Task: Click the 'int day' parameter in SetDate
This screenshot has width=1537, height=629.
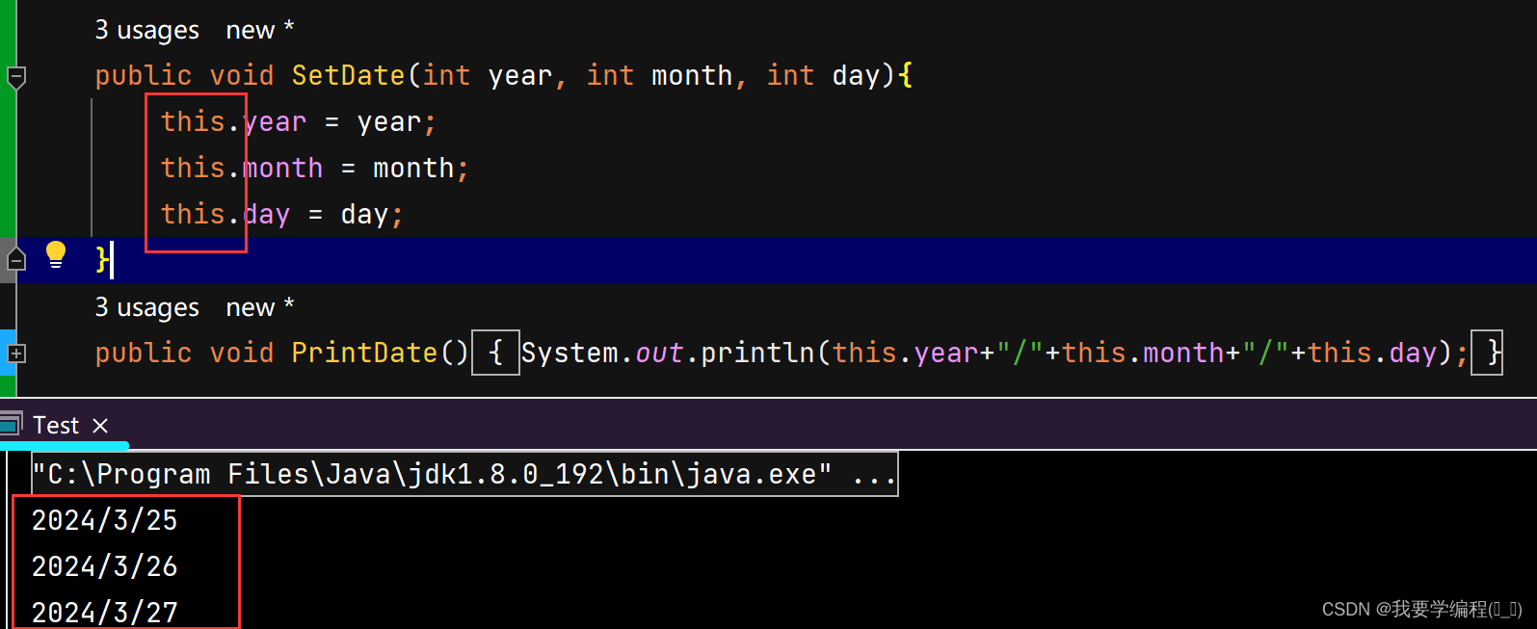Action: (x=823, y=75)
